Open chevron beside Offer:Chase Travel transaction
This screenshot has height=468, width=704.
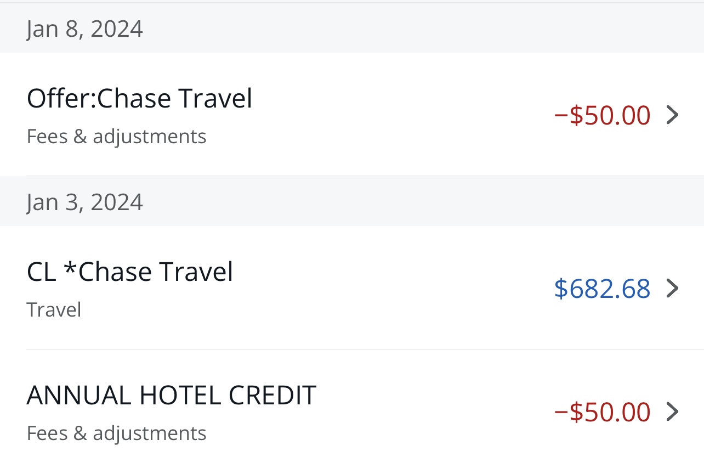pyautogui.click(x=672, y=115)
